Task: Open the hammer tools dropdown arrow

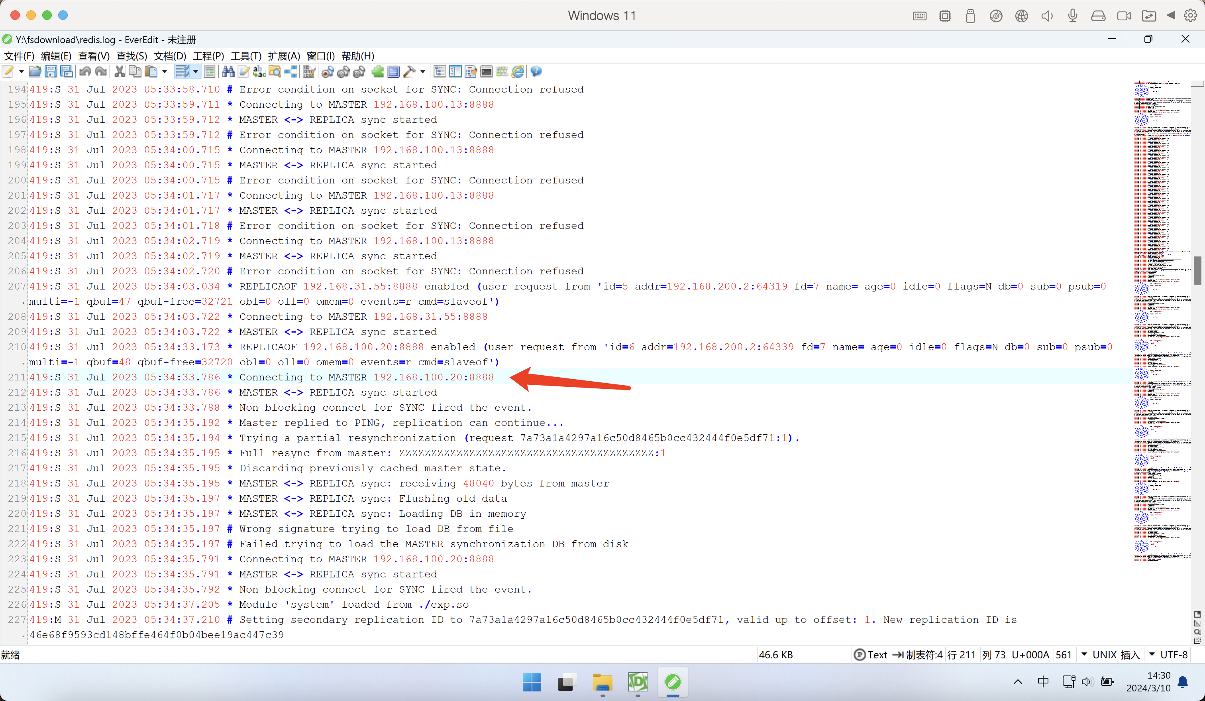Action: 423,72
